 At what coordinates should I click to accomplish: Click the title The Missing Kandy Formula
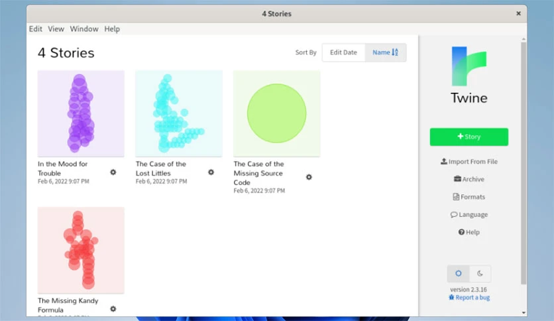68,305
